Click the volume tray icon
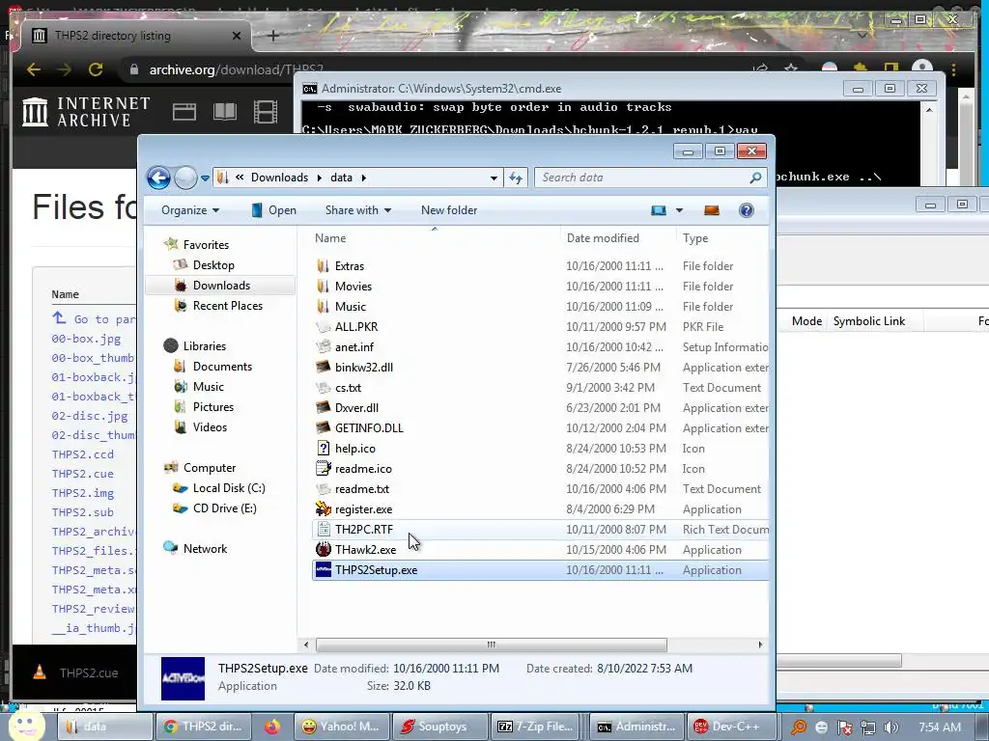 point(891,727)
